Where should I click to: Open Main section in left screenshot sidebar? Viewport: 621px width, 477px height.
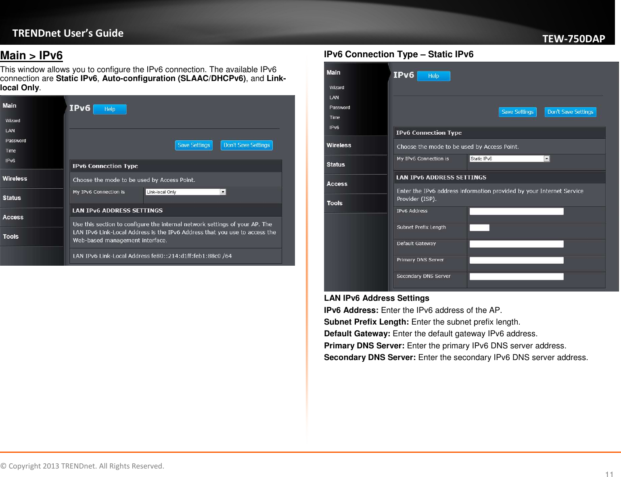coord(10,106)
